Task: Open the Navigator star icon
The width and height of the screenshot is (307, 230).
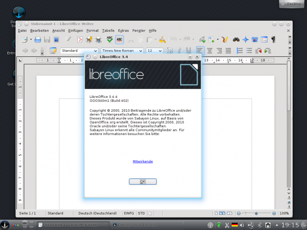Action: pos(245,40)
